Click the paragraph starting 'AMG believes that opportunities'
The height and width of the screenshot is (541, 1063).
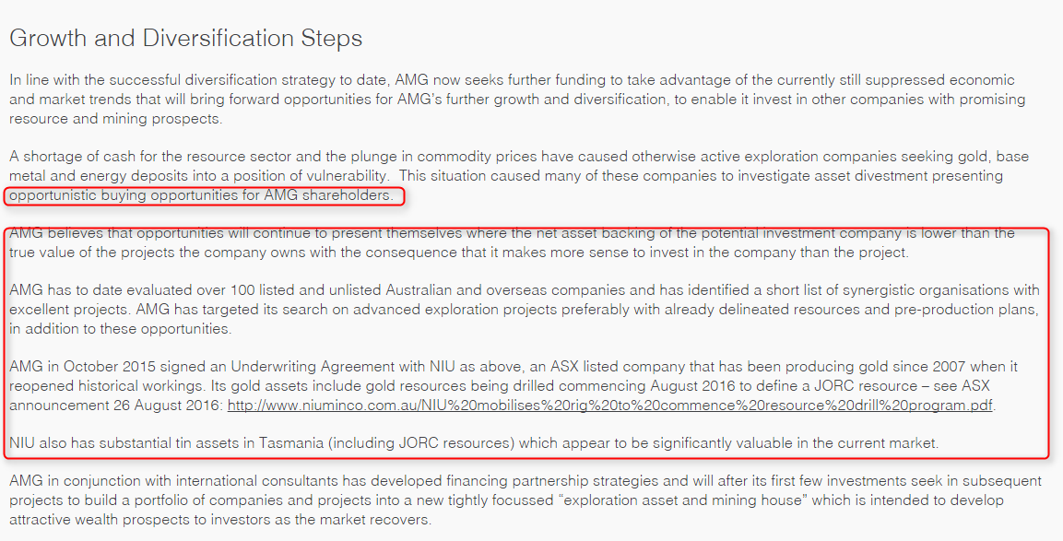(x=512, y=242)
